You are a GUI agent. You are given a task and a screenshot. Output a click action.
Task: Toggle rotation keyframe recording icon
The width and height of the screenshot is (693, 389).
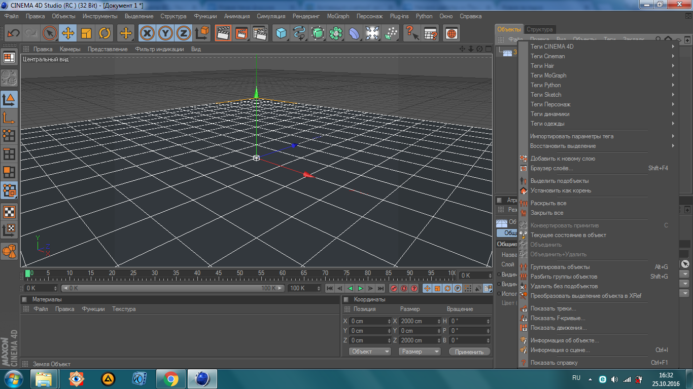coord(447,288)
